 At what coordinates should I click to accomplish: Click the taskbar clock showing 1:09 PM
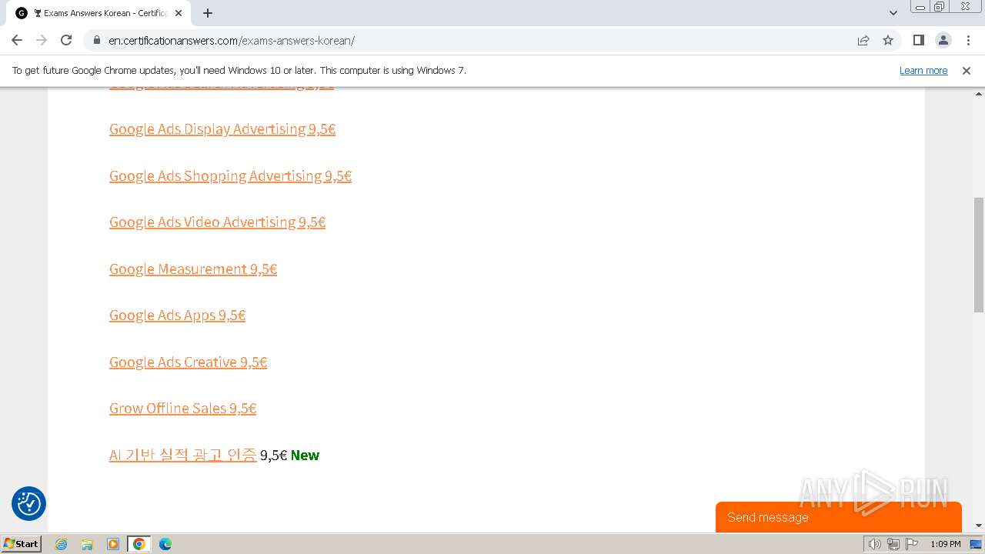[946, 544]
